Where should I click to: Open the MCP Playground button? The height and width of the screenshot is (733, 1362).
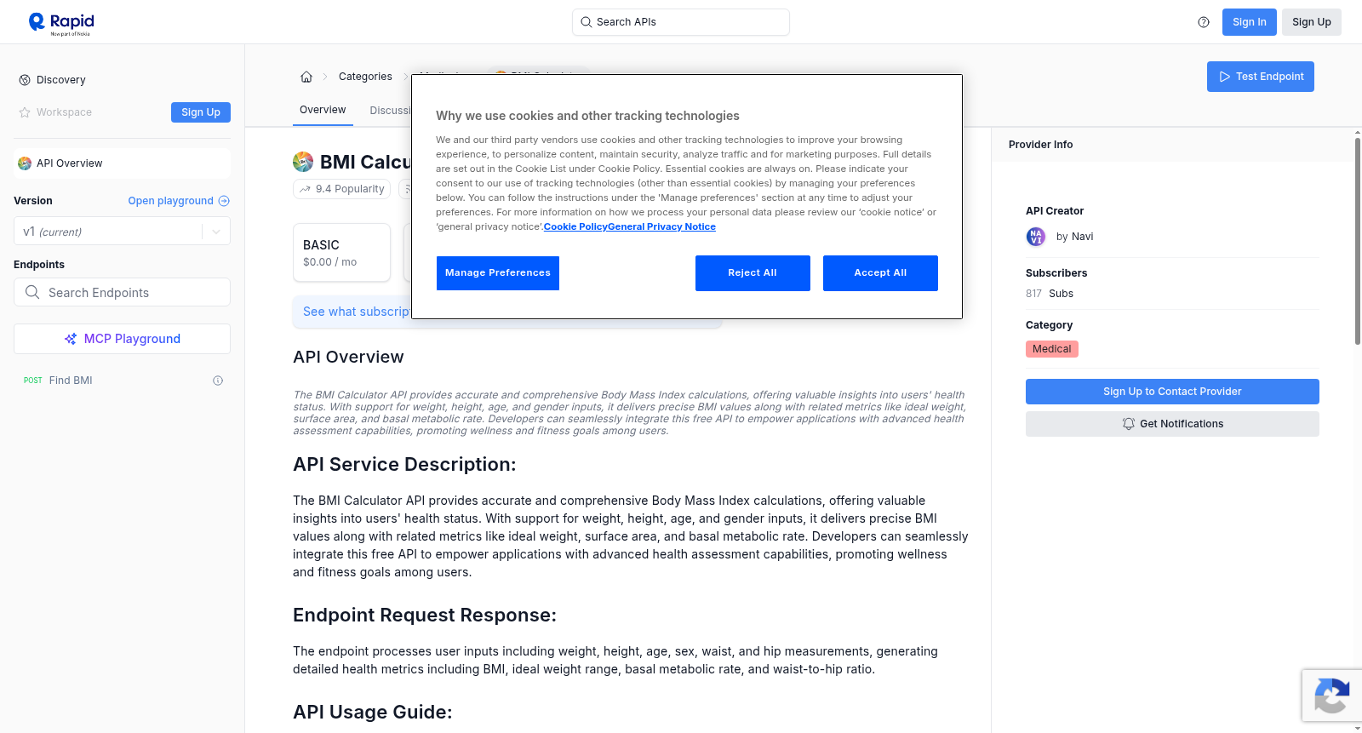coord(122,339)
